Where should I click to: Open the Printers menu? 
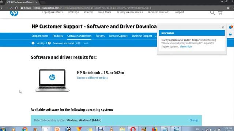tap(88, 12)
